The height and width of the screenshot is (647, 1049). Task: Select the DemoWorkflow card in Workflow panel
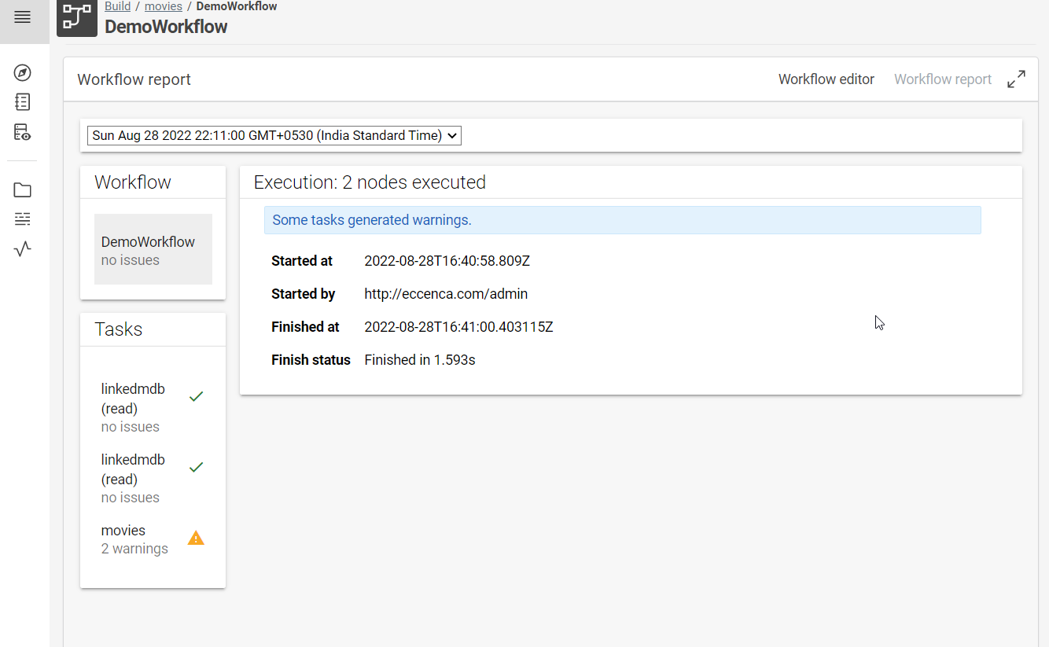(x=153, y=250)
